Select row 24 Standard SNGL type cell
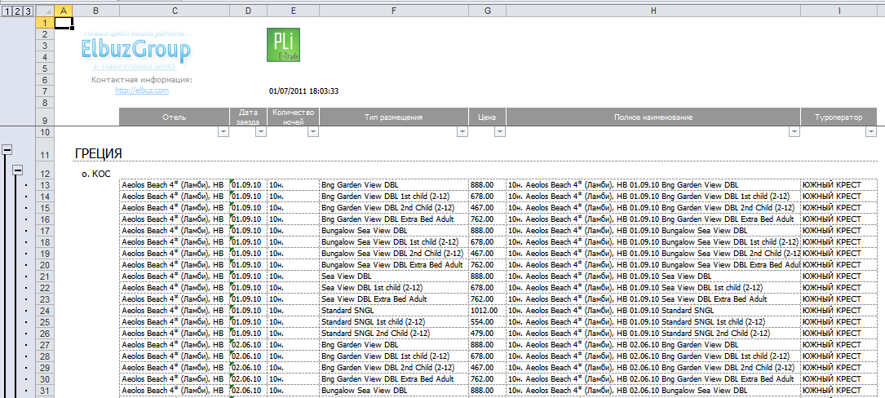Viewport: 885px width, 398px height. click(394, 311)
